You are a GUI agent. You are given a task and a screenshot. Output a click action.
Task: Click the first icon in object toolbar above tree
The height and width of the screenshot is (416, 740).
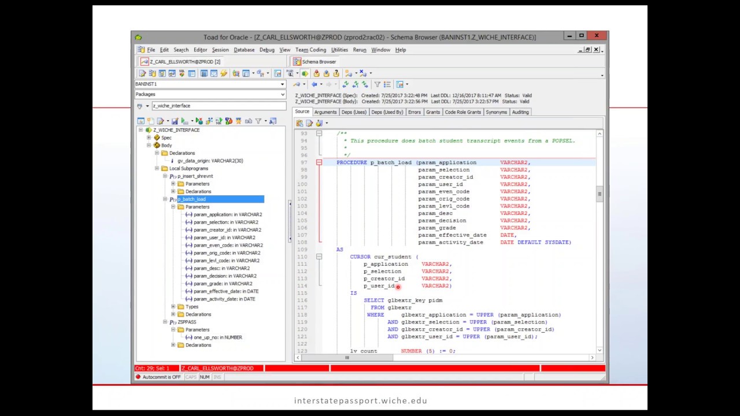(x=140, y=121)
